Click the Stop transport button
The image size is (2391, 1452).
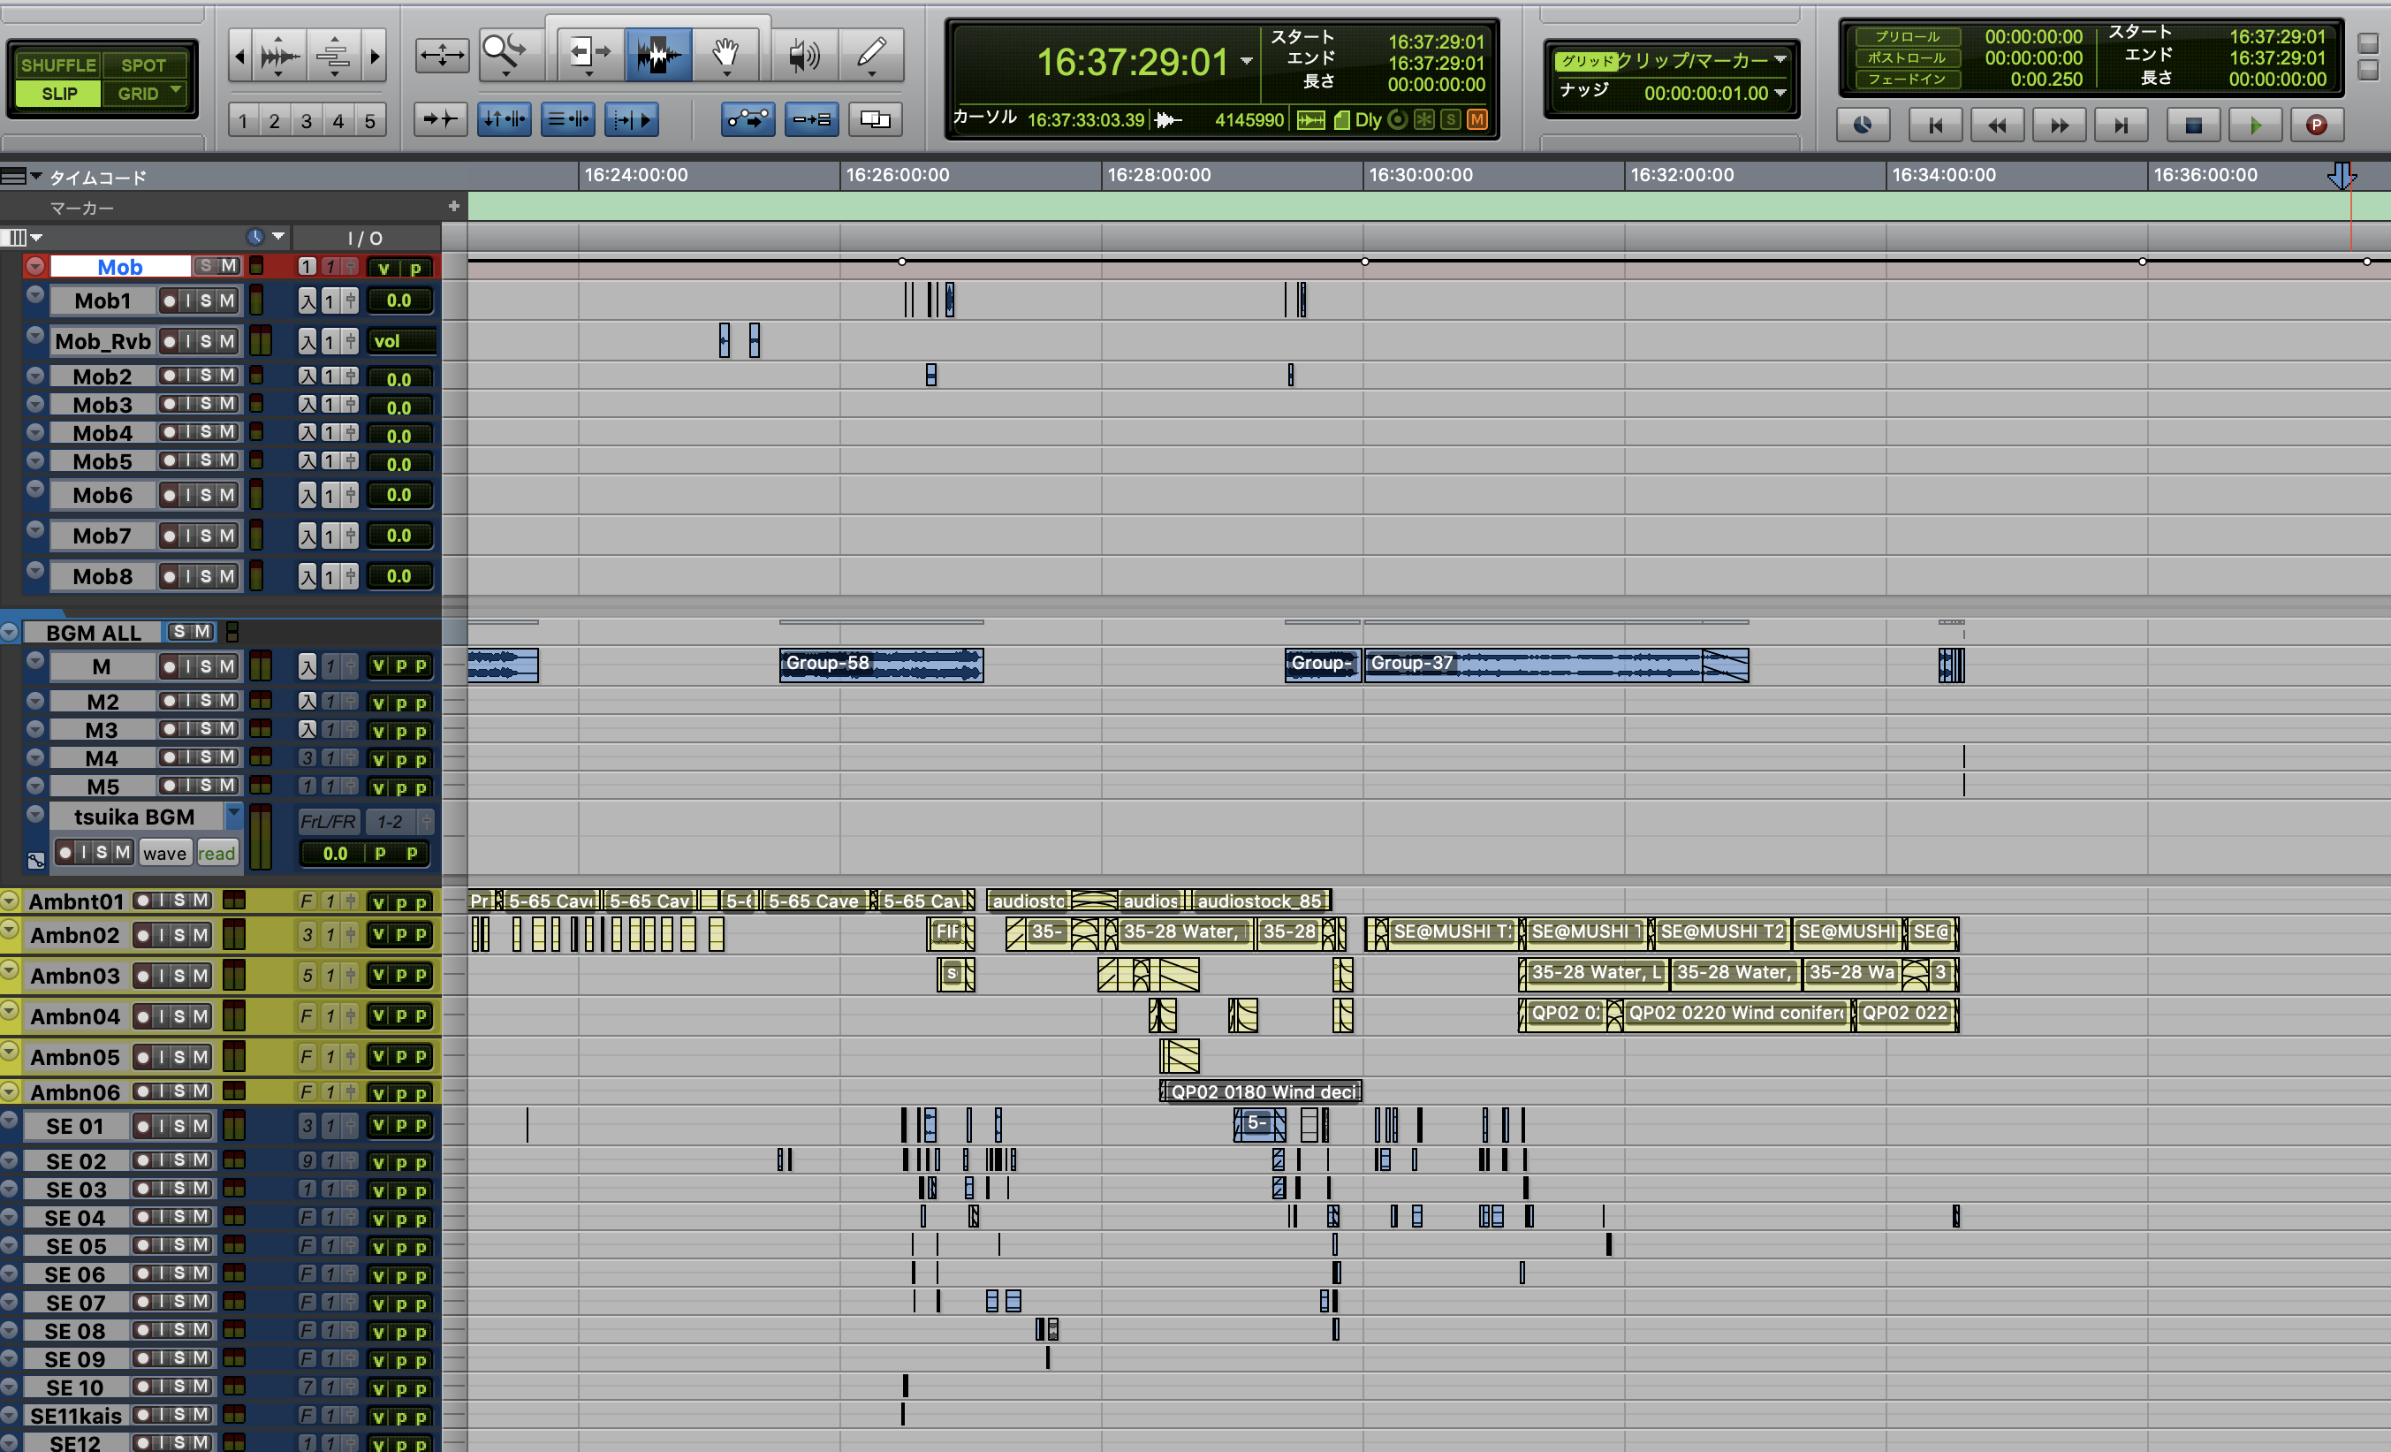click(x=2193, y=125)
